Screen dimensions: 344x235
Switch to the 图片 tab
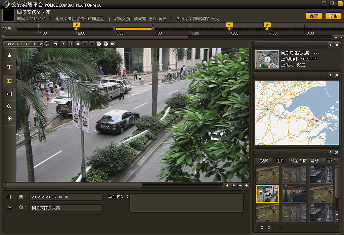click(281, 161)
